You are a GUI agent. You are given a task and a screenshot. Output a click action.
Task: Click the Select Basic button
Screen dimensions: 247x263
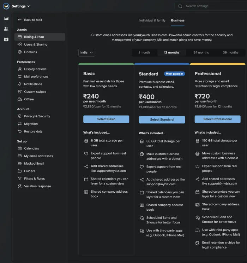click(x=106, y=119)
